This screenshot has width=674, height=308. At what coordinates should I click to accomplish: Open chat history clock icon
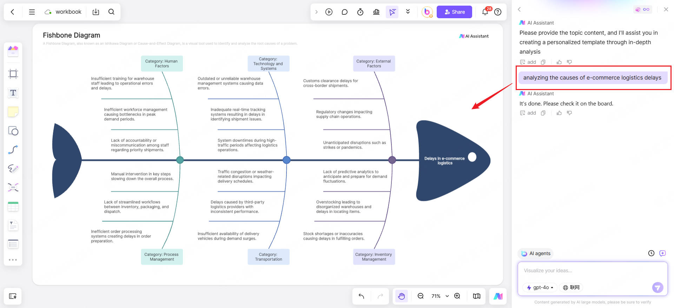pos(651,253)
